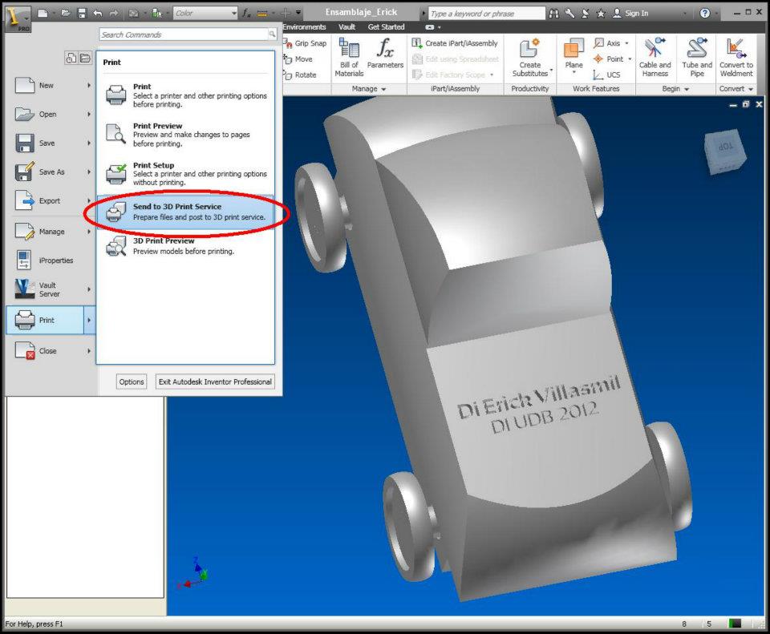Click the Save disk icon in quick access toolbar
The height and width of the screenshot is (634, 770).
click(82, 14)
